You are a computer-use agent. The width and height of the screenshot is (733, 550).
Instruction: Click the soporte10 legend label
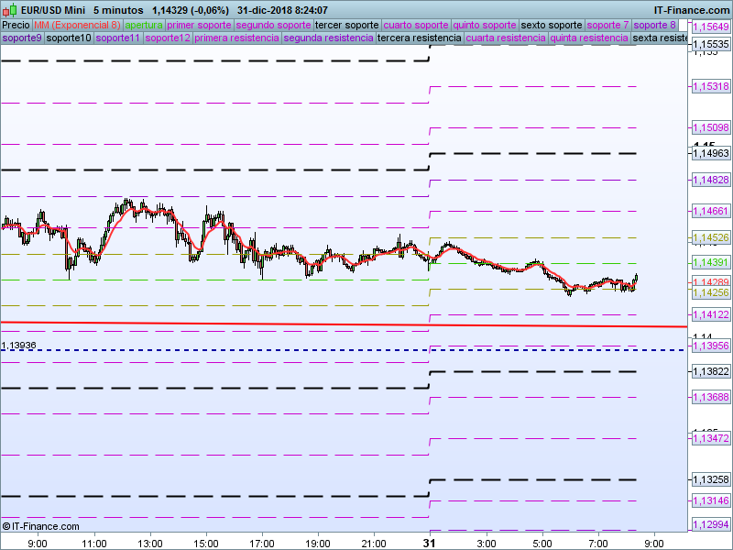tap(69, 38)
